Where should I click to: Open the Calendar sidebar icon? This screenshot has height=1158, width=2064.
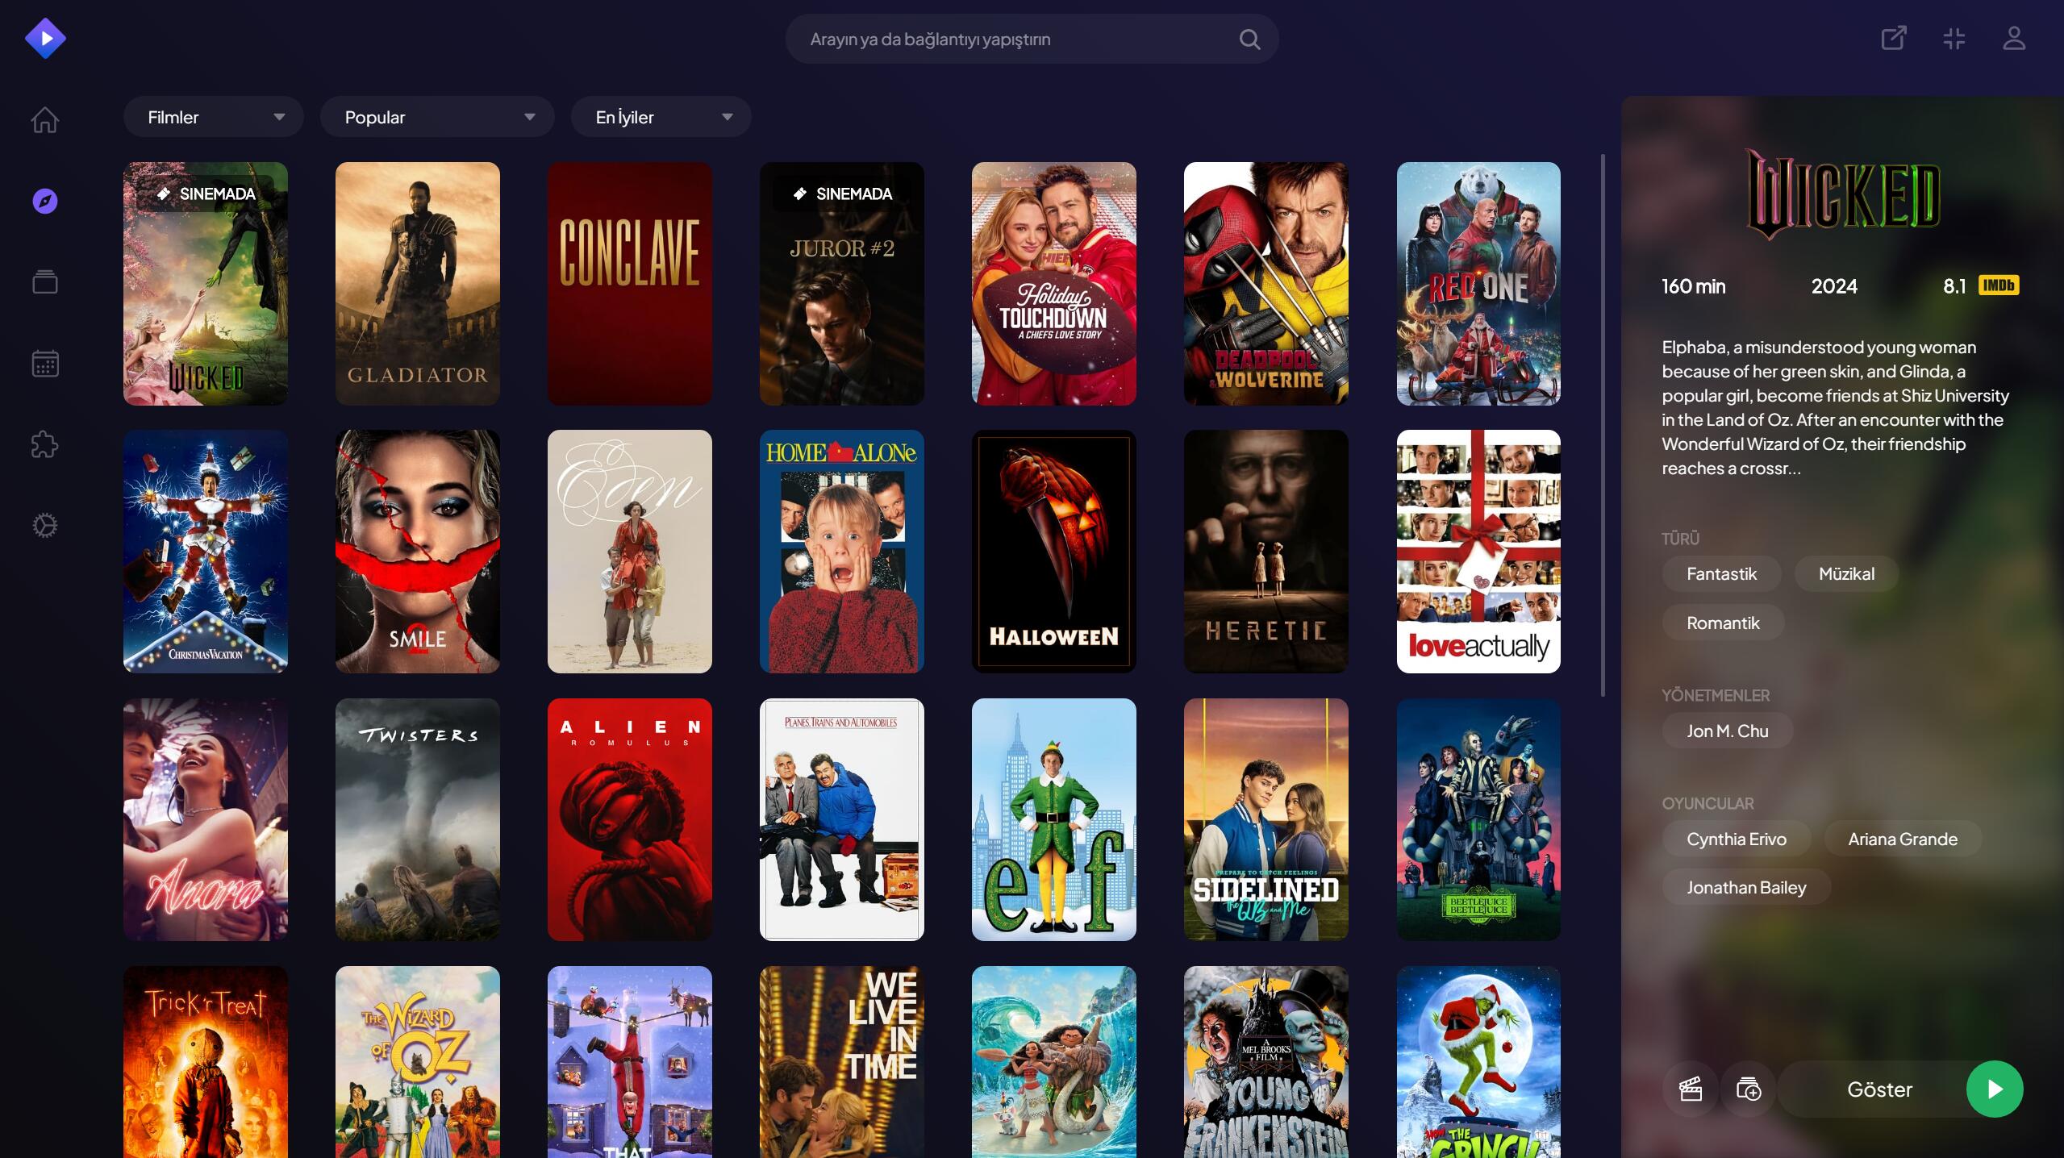45,364
